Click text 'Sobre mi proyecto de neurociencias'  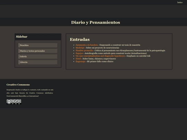(x=103, y=48)
